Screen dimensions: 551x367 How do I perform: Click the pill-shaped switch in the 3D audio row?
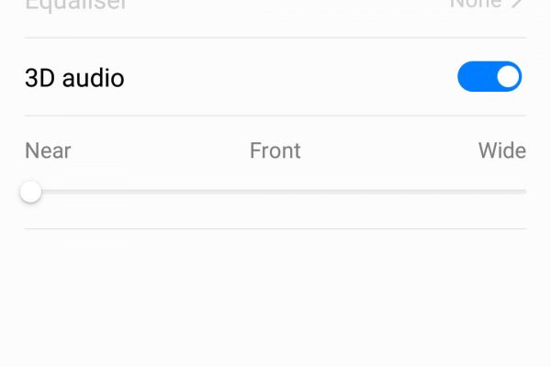[489, 76]
